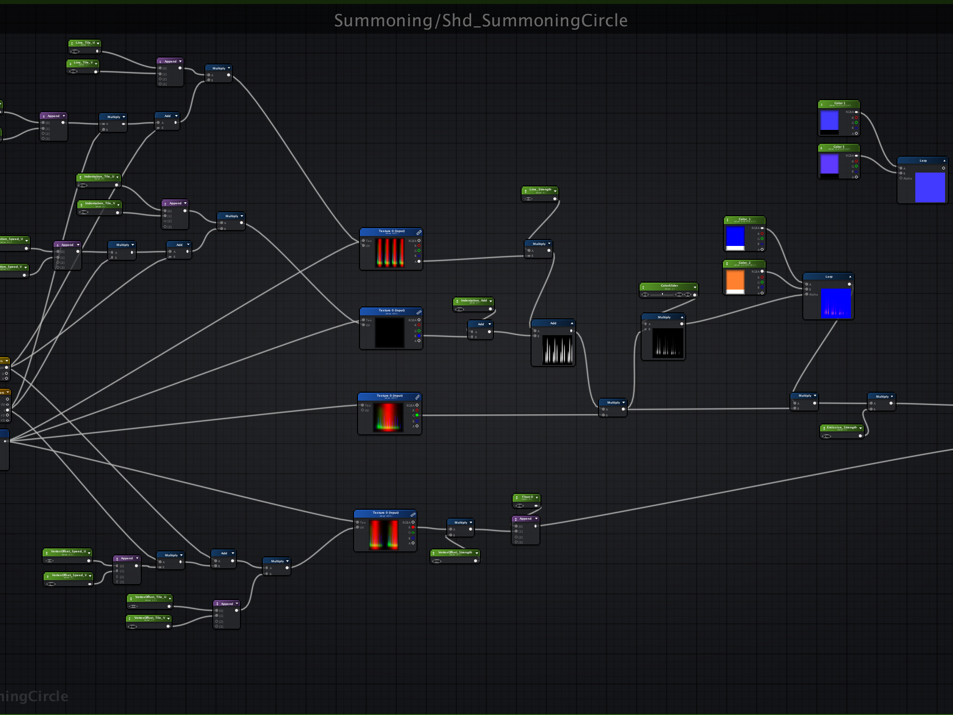This screenshot has height=715, width=953.
Task: Open ColorSlider node dropdown arrow
Action: click(x=695, y=287)
